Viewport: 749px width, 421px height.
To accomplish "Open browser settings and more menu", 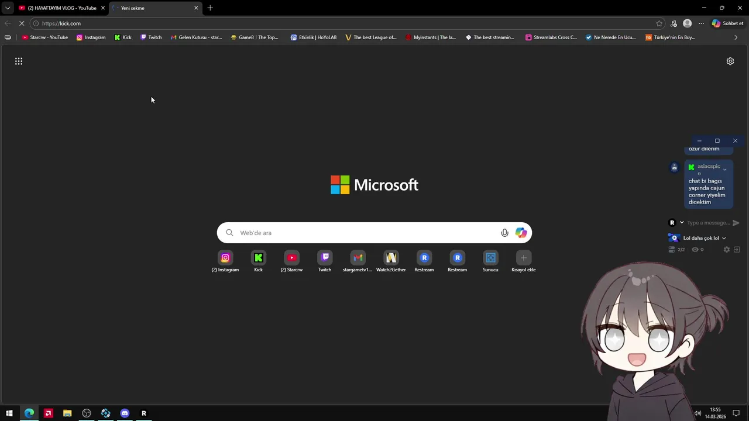I will (x=702, y=23).
